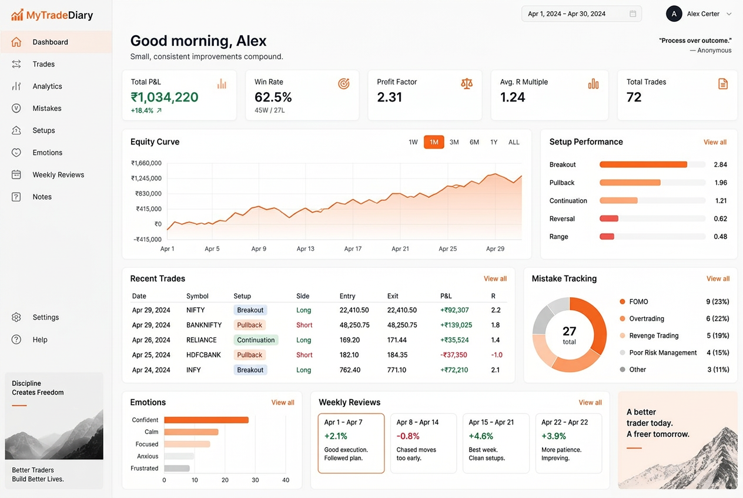Click View all in Mistake Tracking
The width and height of the screenshot is (743, 498).
pyautogui.click(x=718, y=279)
